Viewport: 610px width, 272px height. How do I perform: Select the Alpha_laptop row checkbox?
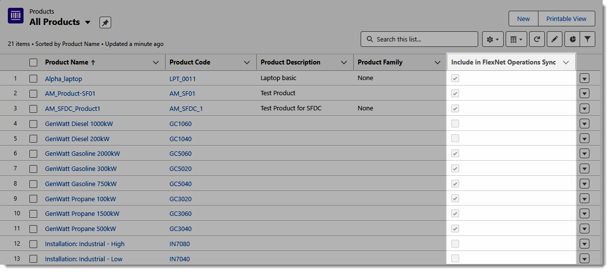coord(33,79)
